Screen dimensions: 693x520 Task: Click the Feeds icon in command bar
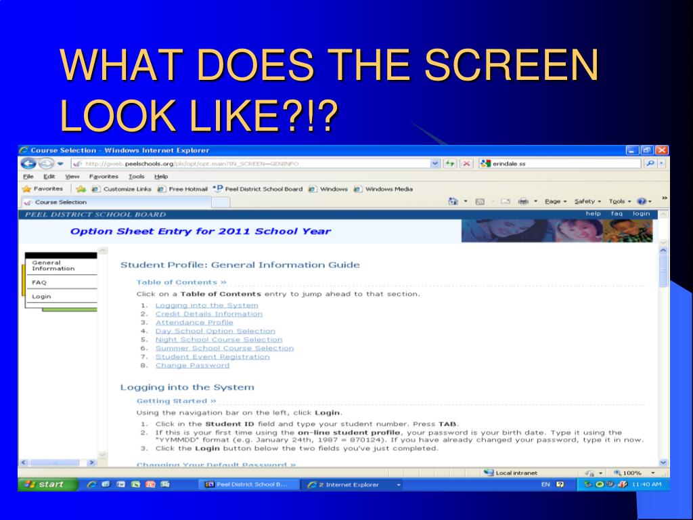tap(480, 202)
